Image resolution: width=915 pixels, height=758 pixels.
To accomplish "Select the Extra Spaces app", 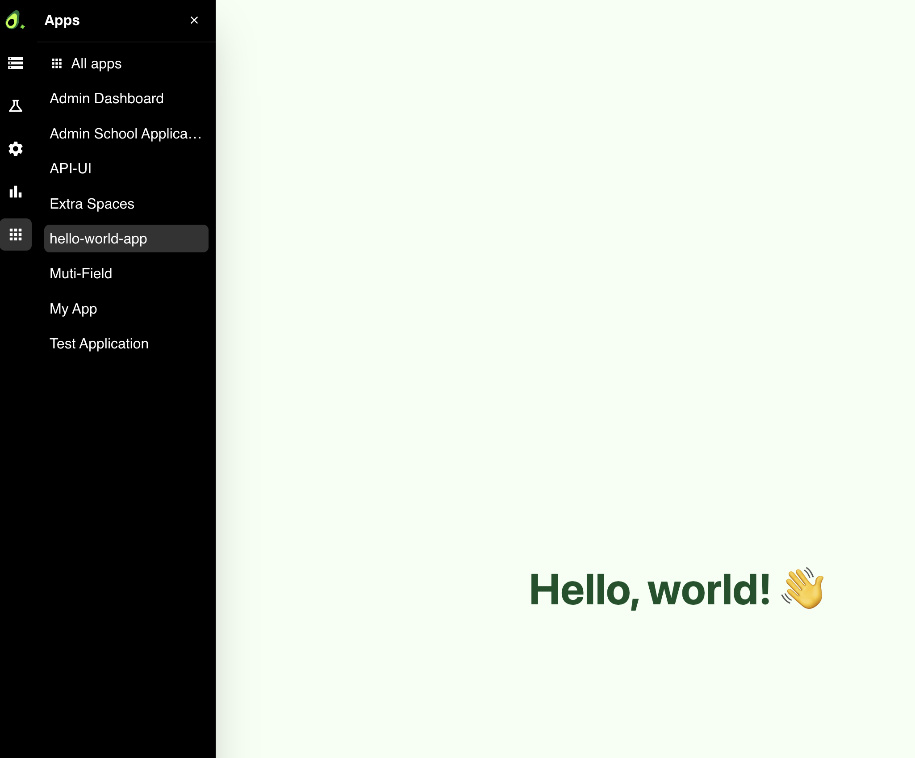I will (x=126, y=204).
